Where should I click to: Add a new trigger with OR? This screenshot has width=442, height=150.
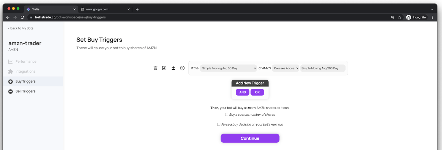click(x=257, y=92)
